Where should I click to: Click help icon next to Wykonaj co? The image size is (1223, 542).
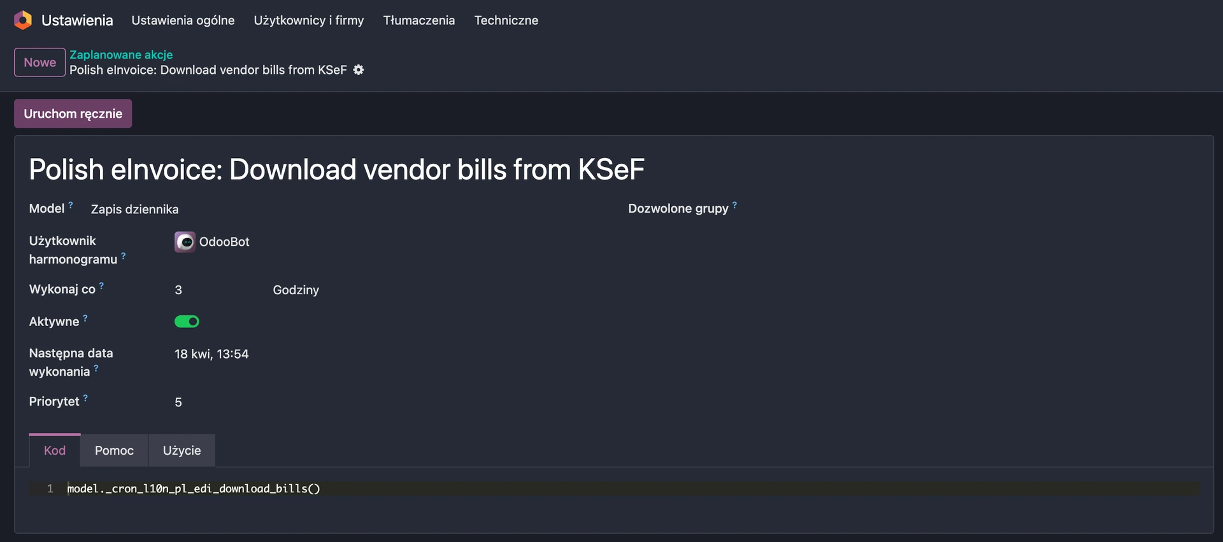tap(101, 286)
